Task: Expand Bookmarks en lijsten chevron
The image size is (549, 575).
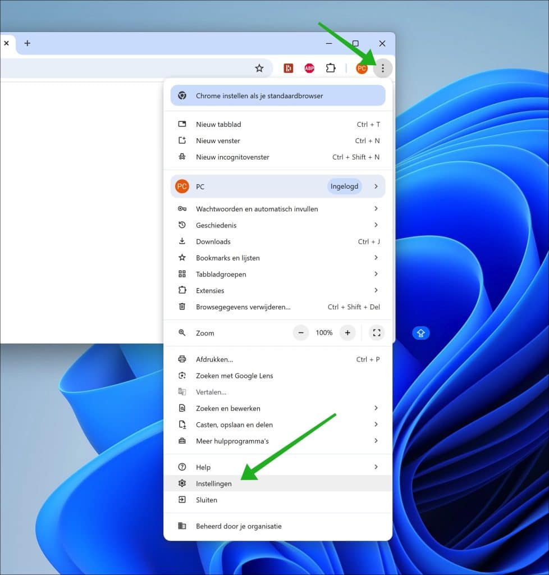Action: coord(376,257)
